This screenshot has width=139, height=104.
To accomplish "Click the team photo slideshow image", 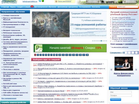I will [51, 24].
